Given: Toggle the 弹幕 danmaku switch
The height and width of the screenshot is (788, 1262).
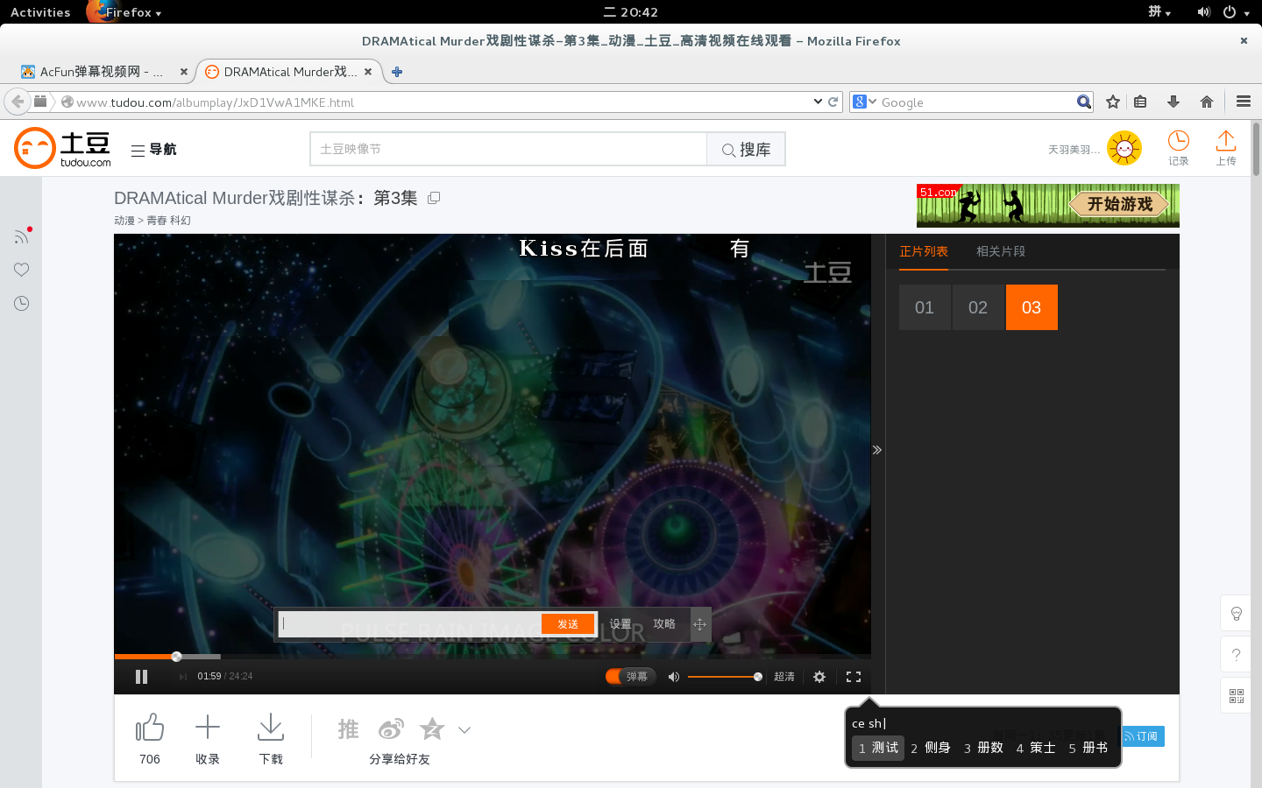Looking at the screenshot, I should (630, 676).
